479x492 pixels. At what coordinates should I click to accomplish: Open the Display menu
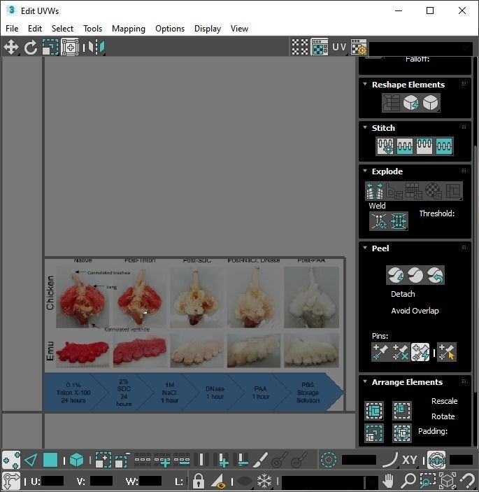208,29
